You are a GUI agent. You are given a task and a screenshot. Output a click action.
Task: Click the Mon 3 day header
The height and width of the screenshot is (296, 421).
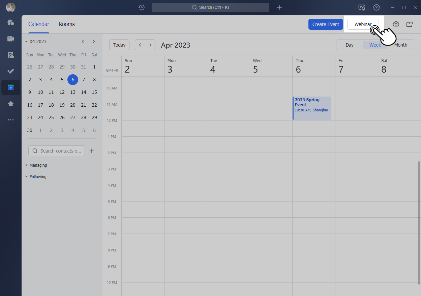click(186, 66)
